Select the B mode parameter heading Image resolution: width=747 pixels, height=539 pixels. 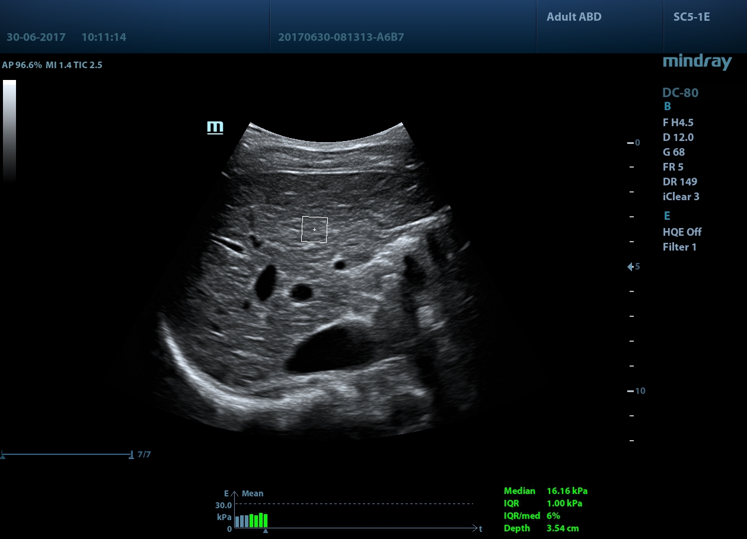pos(667,107)
